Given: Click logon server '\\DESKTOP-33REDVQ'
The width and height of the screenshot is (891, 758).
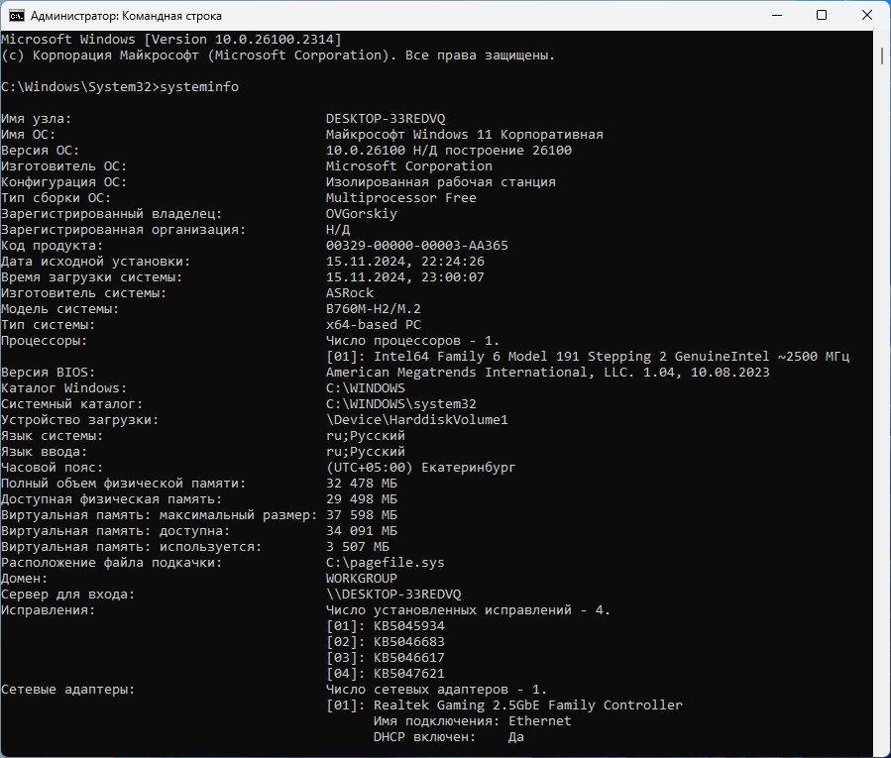Looking at the screenshot, I should pos(393,595).
